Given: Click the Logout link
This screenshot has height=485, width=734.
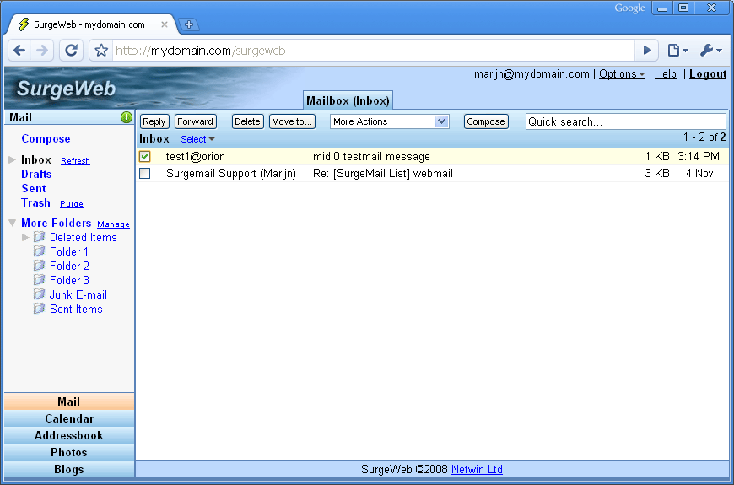Looking at the screenshot, I should (x=707, y=74).
